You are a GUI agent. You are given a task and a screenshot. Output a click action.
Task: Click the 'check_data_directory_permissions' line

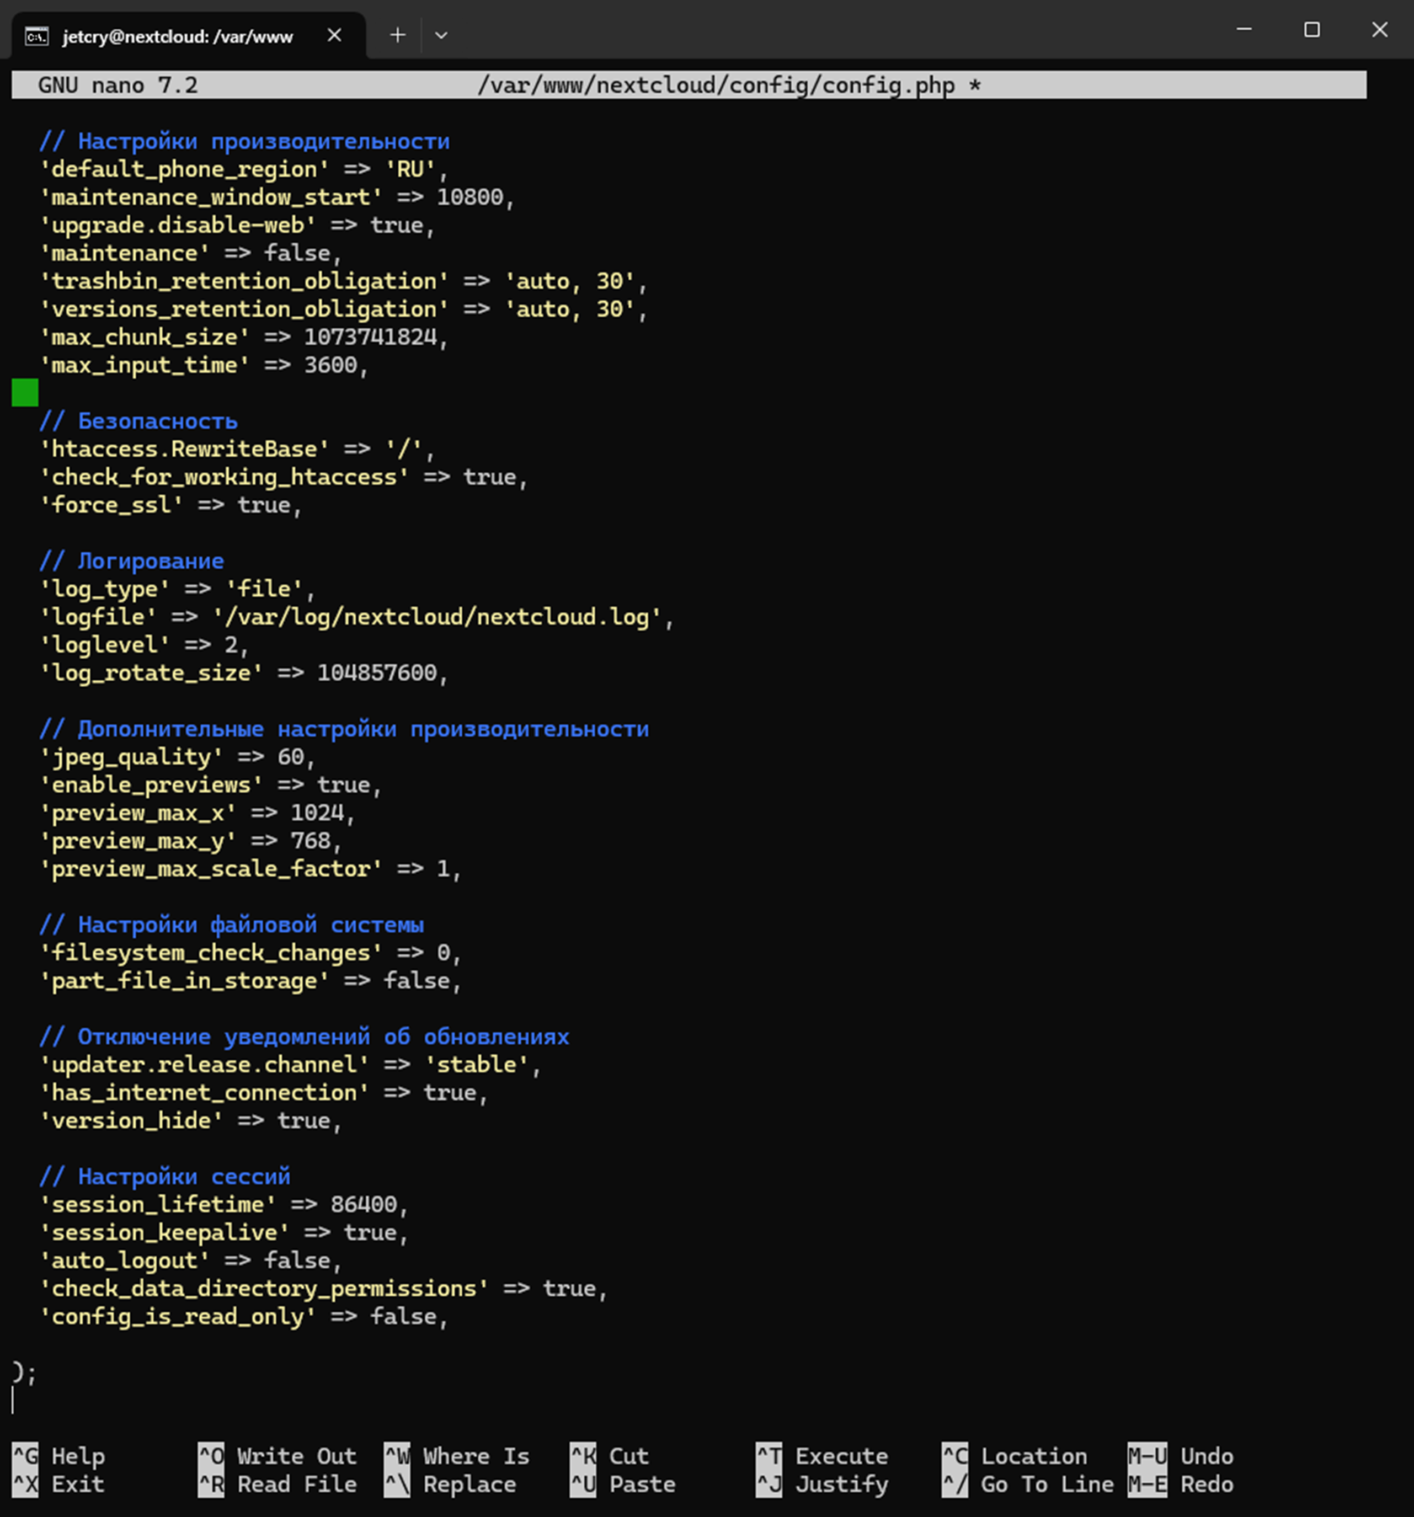click(x=323, y=1288)
